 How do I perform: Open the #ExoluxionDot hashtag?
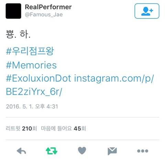[38, 78]
